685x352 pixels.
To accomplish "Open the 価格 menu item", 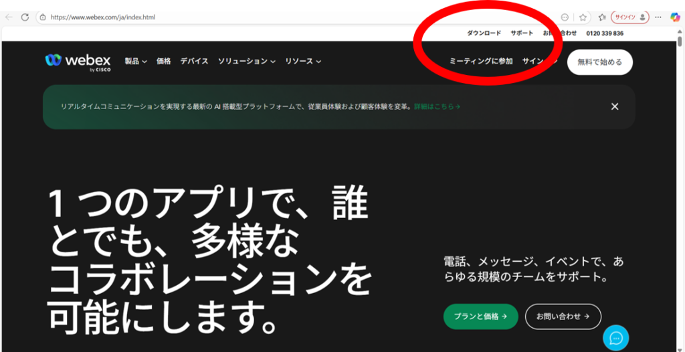I will tap(163, 62).
